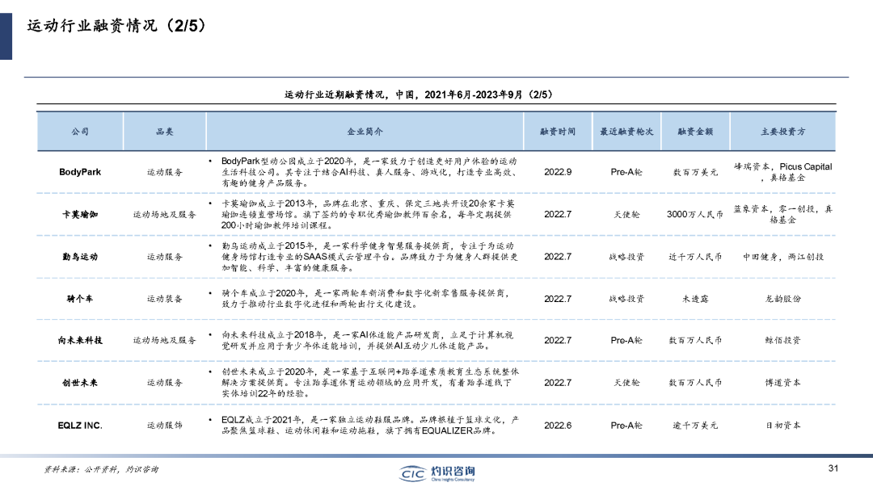This screenshot has width=873, height=491.
Task: Click the 运动服饰 category cell
Action: pyautogui.click(x=164, y=426)
